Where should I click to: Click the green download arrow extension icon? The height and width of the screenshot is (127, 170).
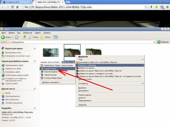pos(157,7)
